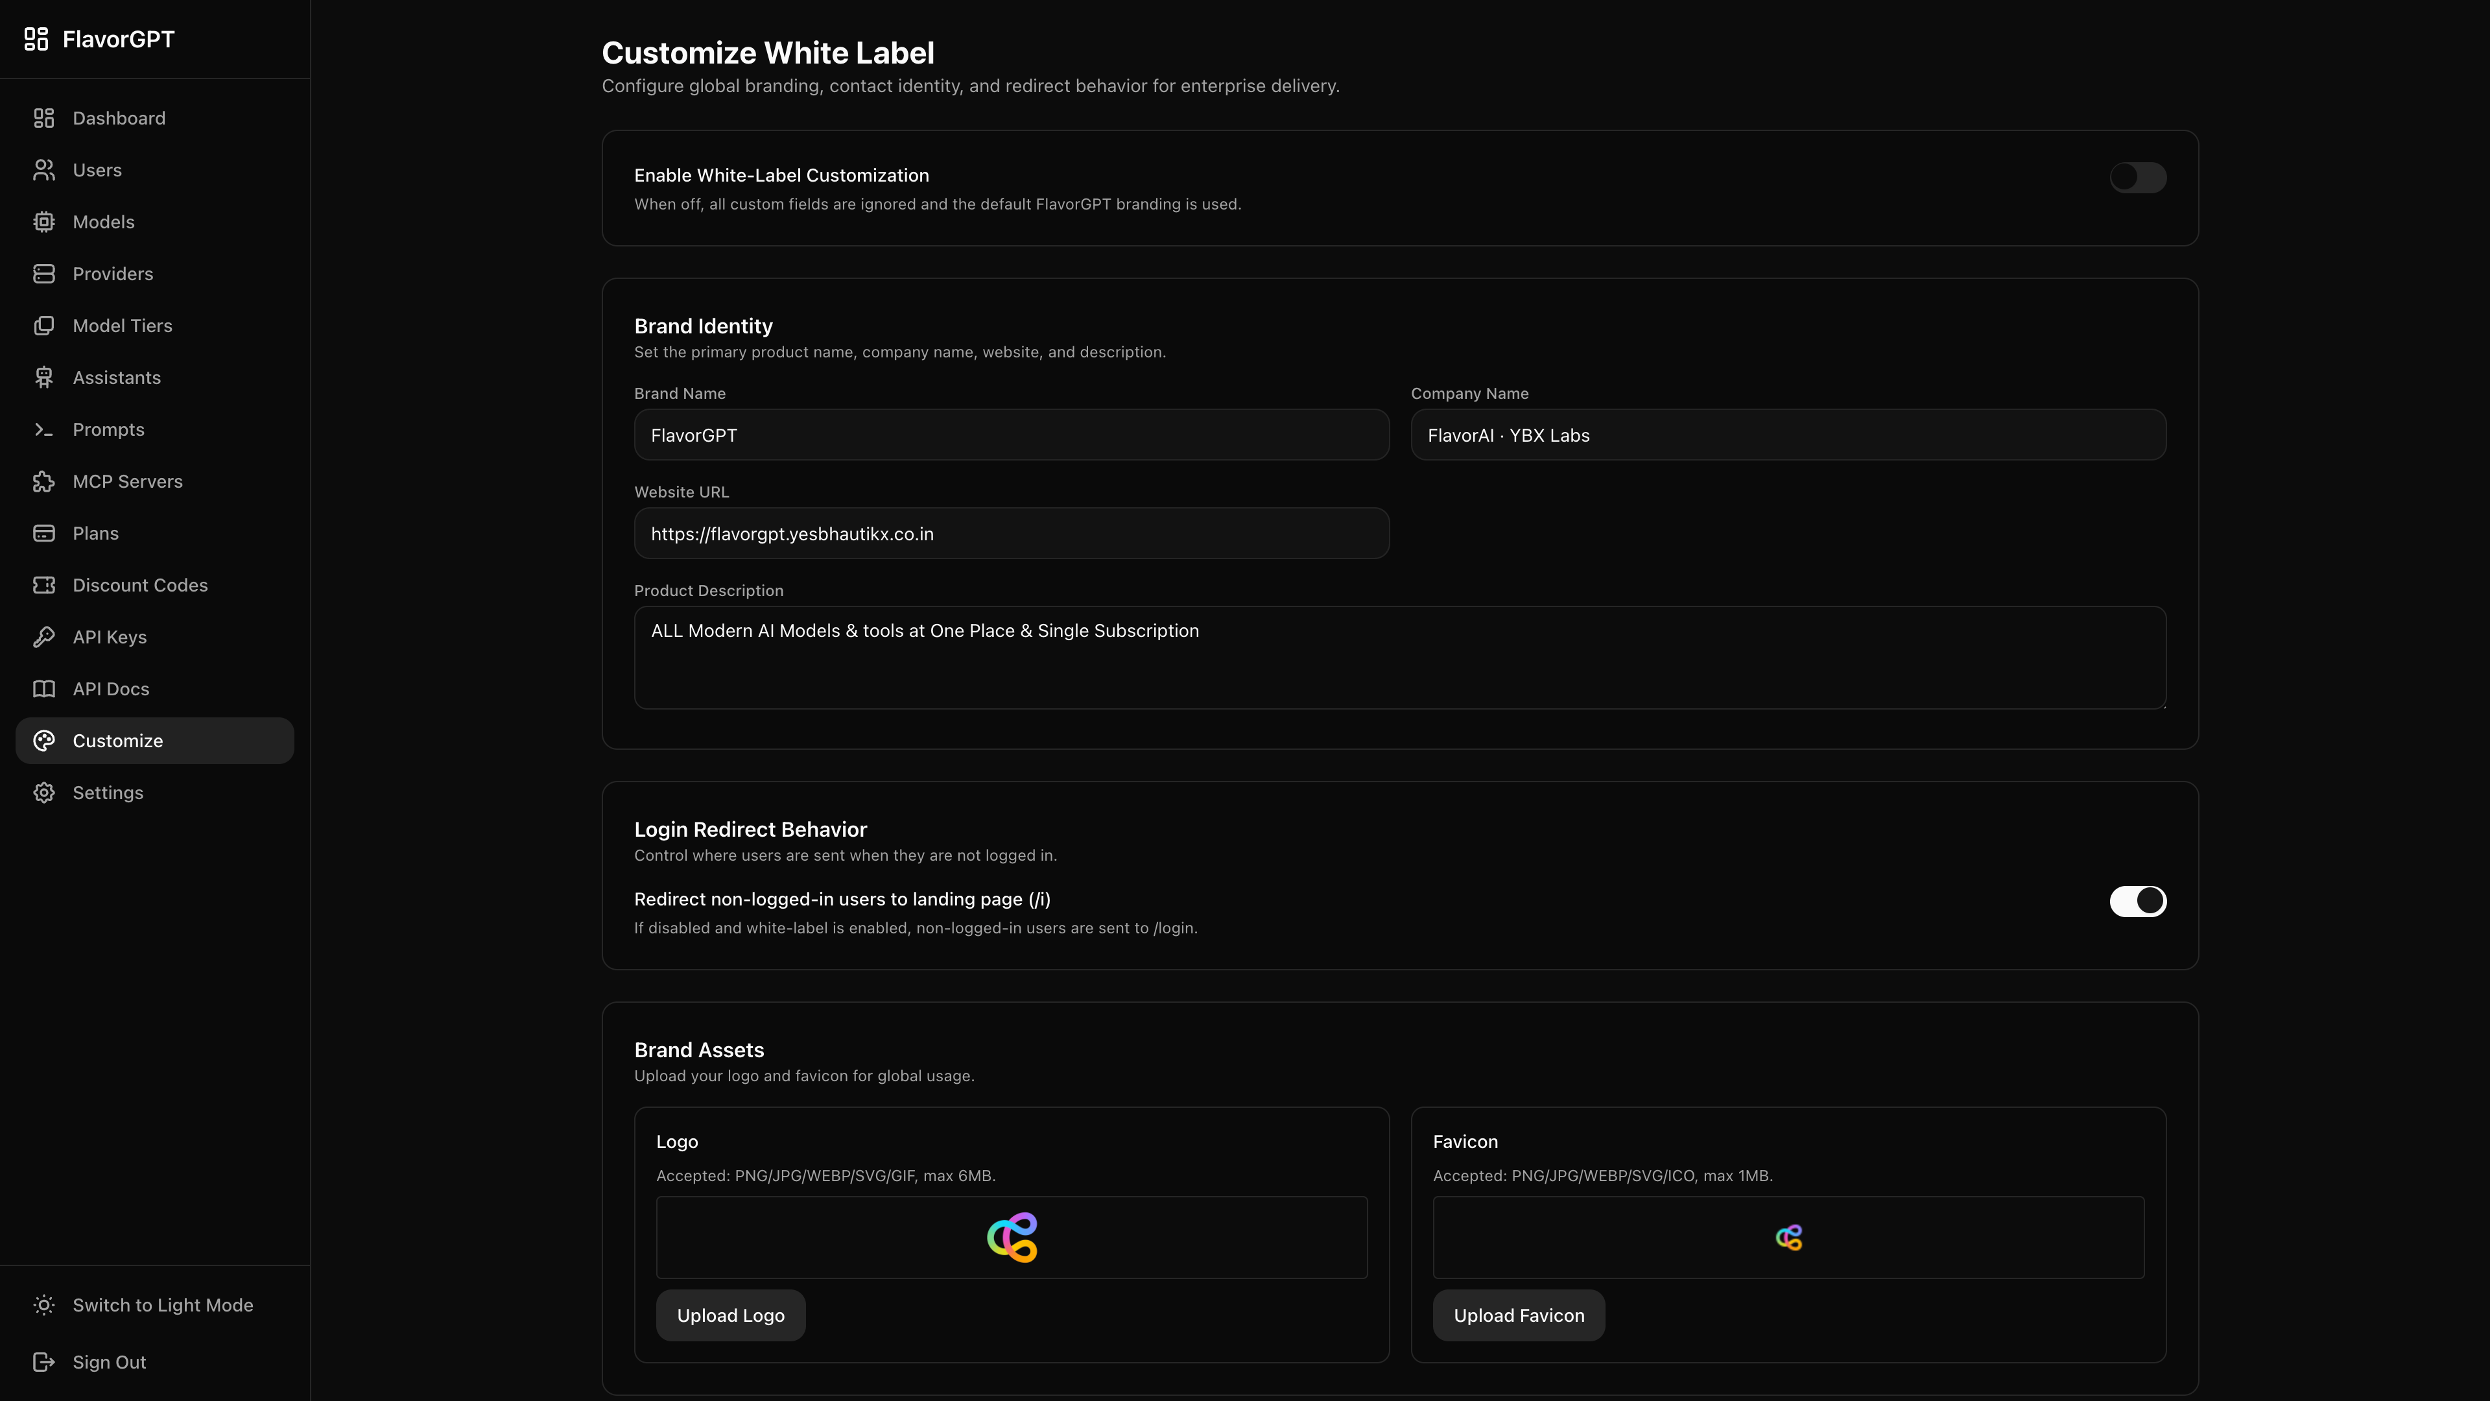The height and width of the screenshot is (1401, 2490).
Task: Click the FlavorGPT logo icon in sidebar header
Action: point(36,40)
